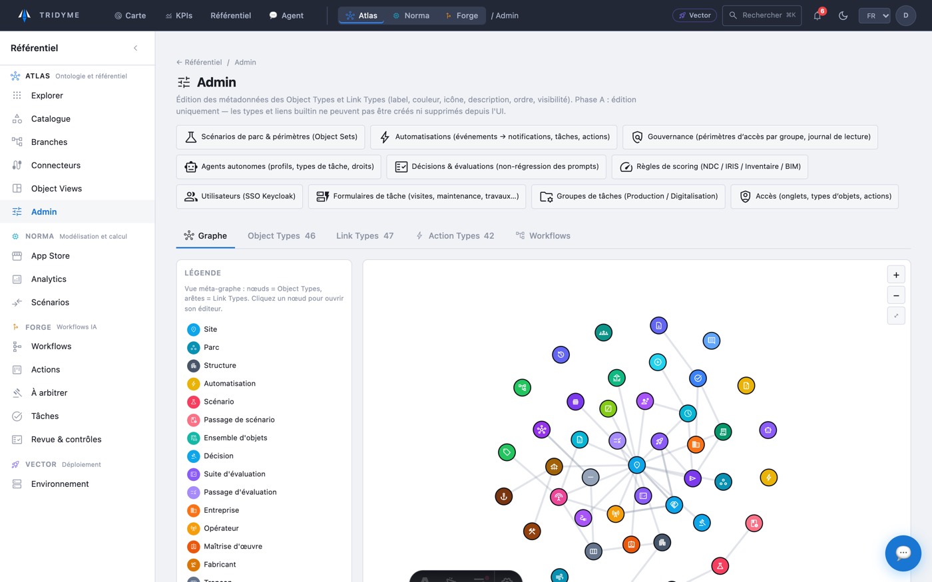Screen dimensions: 932x582
Task: Click the search field Rechercher
Action: pyautogui.click(x=762, y=15)
